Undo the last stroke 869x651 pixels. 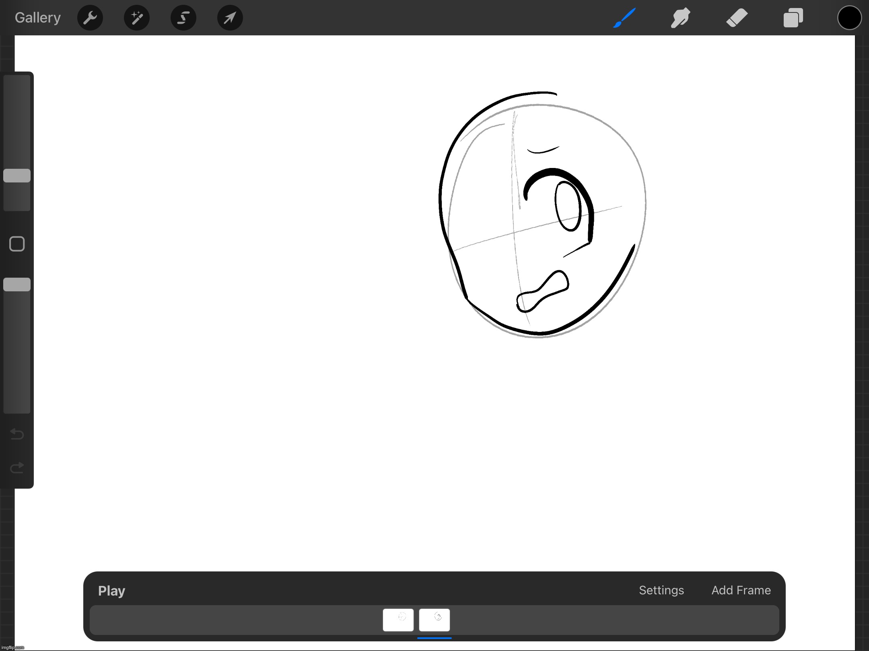[x=17, y=434]
